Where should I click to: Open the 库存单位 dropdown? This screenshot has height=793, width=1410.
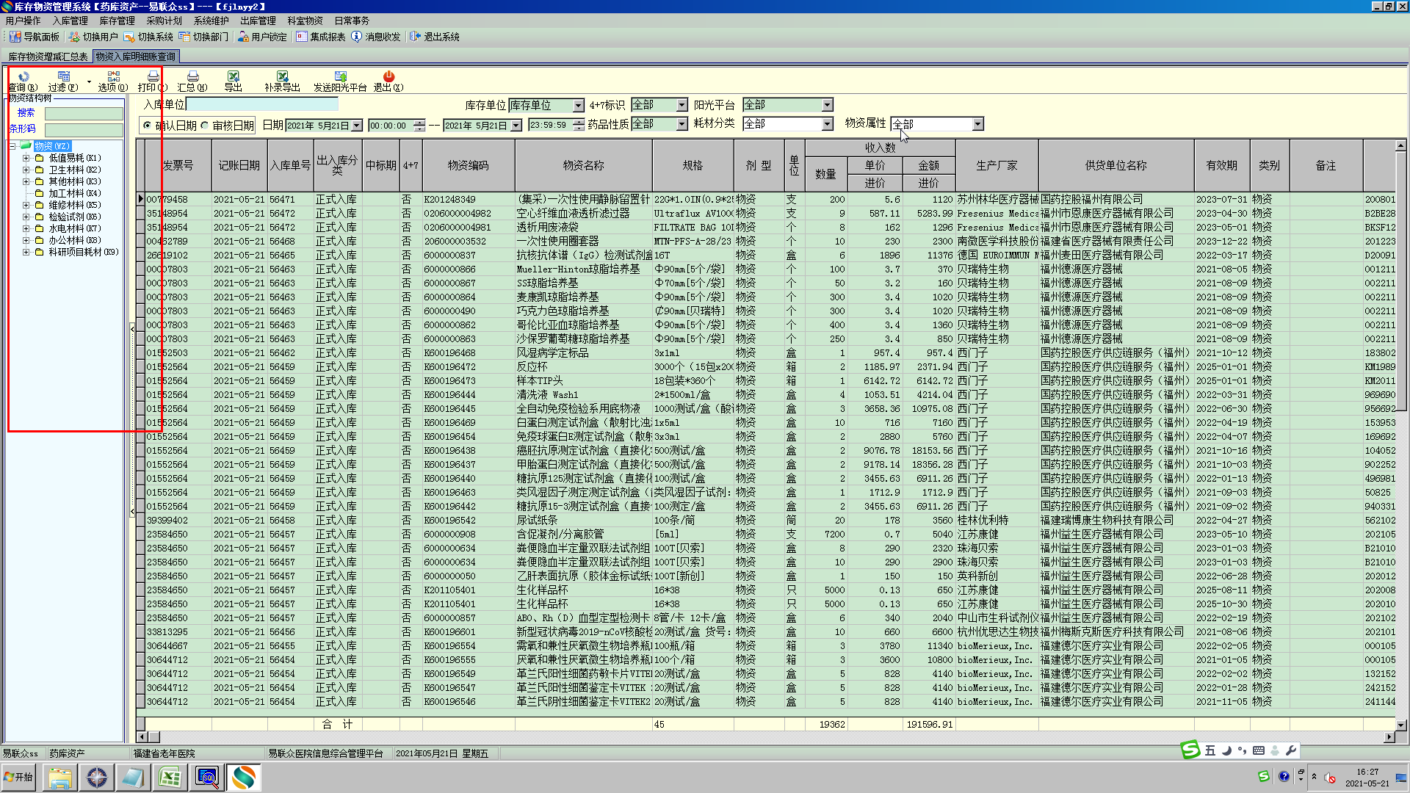[x=578, y=106]
